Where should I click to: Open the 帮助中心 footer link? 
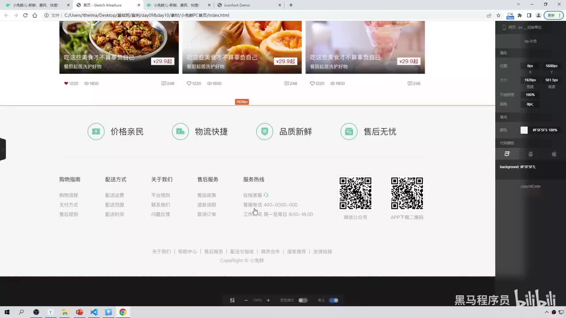coord(187,252)
